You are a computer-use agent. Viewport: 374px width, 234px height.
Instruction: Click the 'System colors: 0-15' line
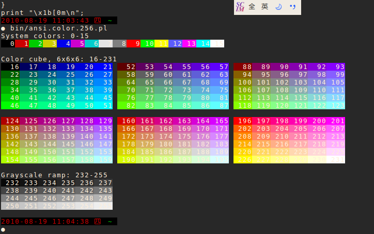tap(45, 36)
